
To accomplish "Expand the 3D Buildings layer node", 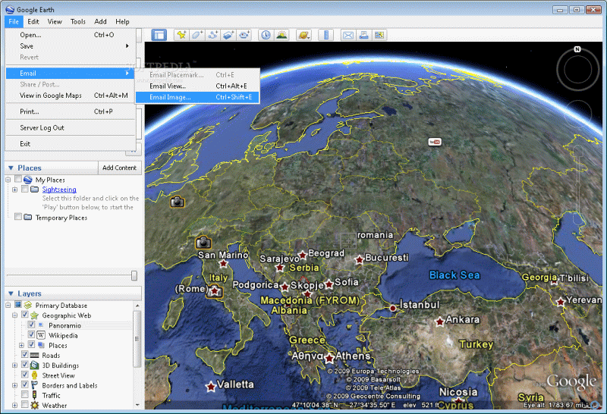I will [14, 365].
